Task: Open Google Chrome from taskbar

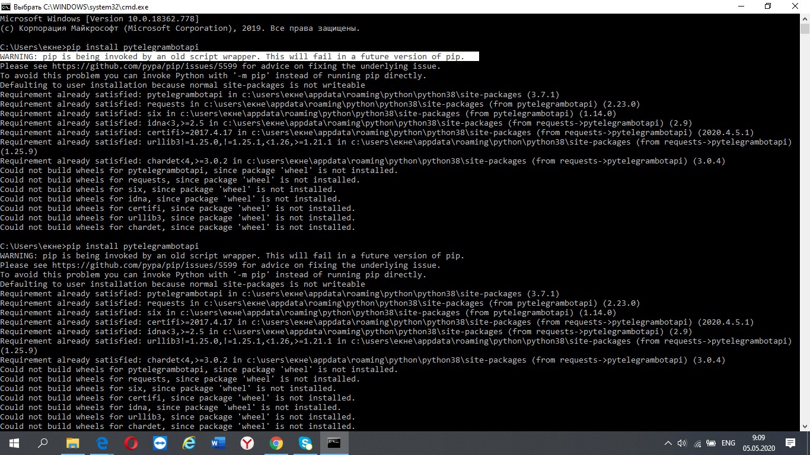Action: 276,443
